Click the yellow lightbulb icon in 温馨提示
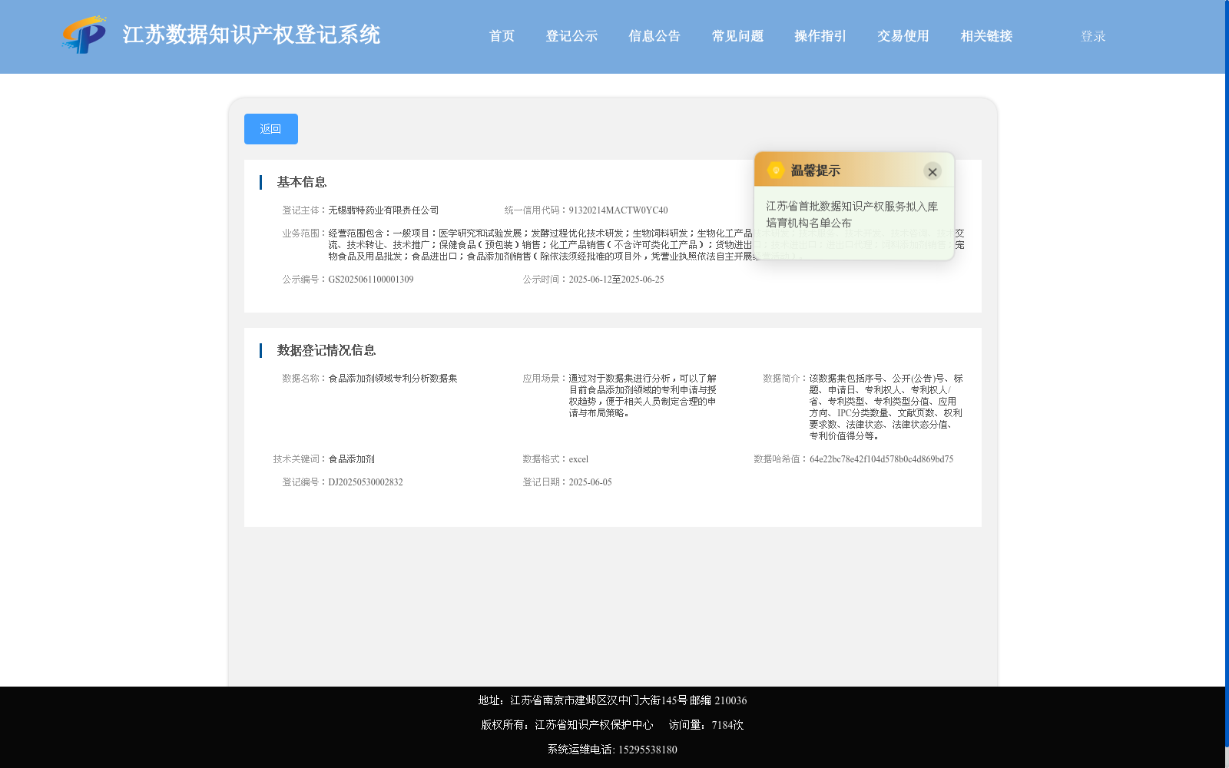Screen dimensions: 1229x768 coord(776,170)
